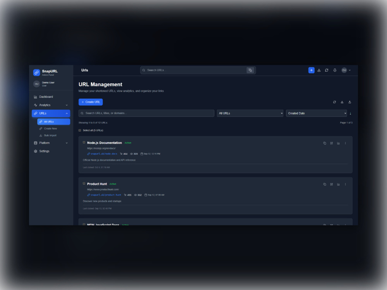Open the more options menu for Product Hunt
Viewport: 387px width, 290px height.
[346, 184]
